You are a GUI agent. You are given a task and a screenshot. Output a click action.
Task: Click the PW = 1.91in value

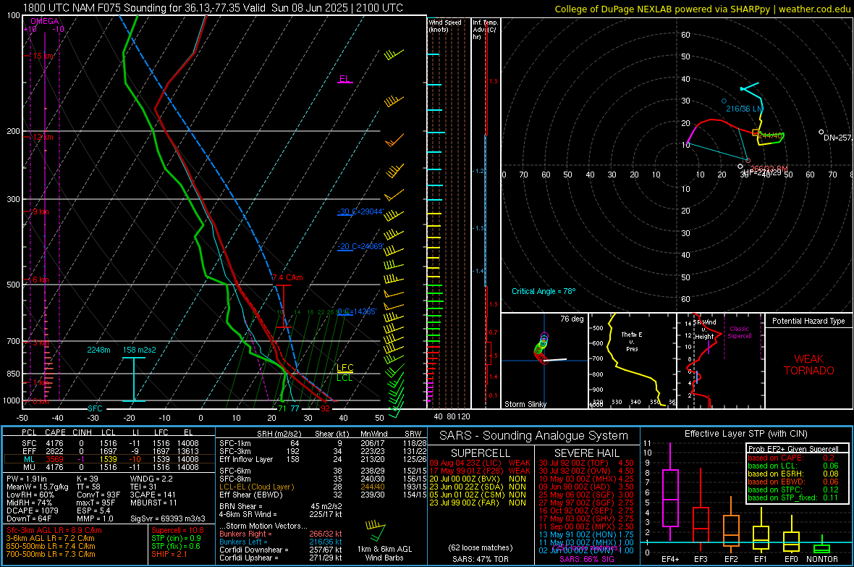[x=27, y=479]
